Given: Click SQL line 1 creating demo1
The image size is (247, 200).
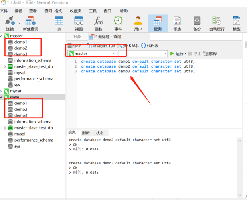Looking at the screenshot, I should click(138, 62).
